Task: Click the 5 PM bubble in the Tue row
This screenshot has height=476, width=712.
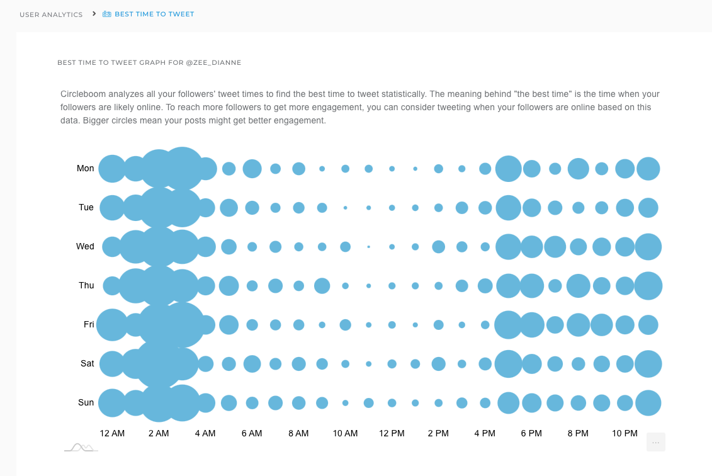Action: click(x=508, y=207)
